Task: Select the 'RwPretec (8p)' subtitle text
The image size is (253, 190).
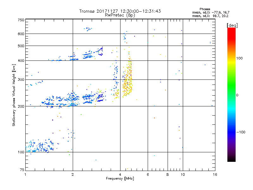Action: 120,15
